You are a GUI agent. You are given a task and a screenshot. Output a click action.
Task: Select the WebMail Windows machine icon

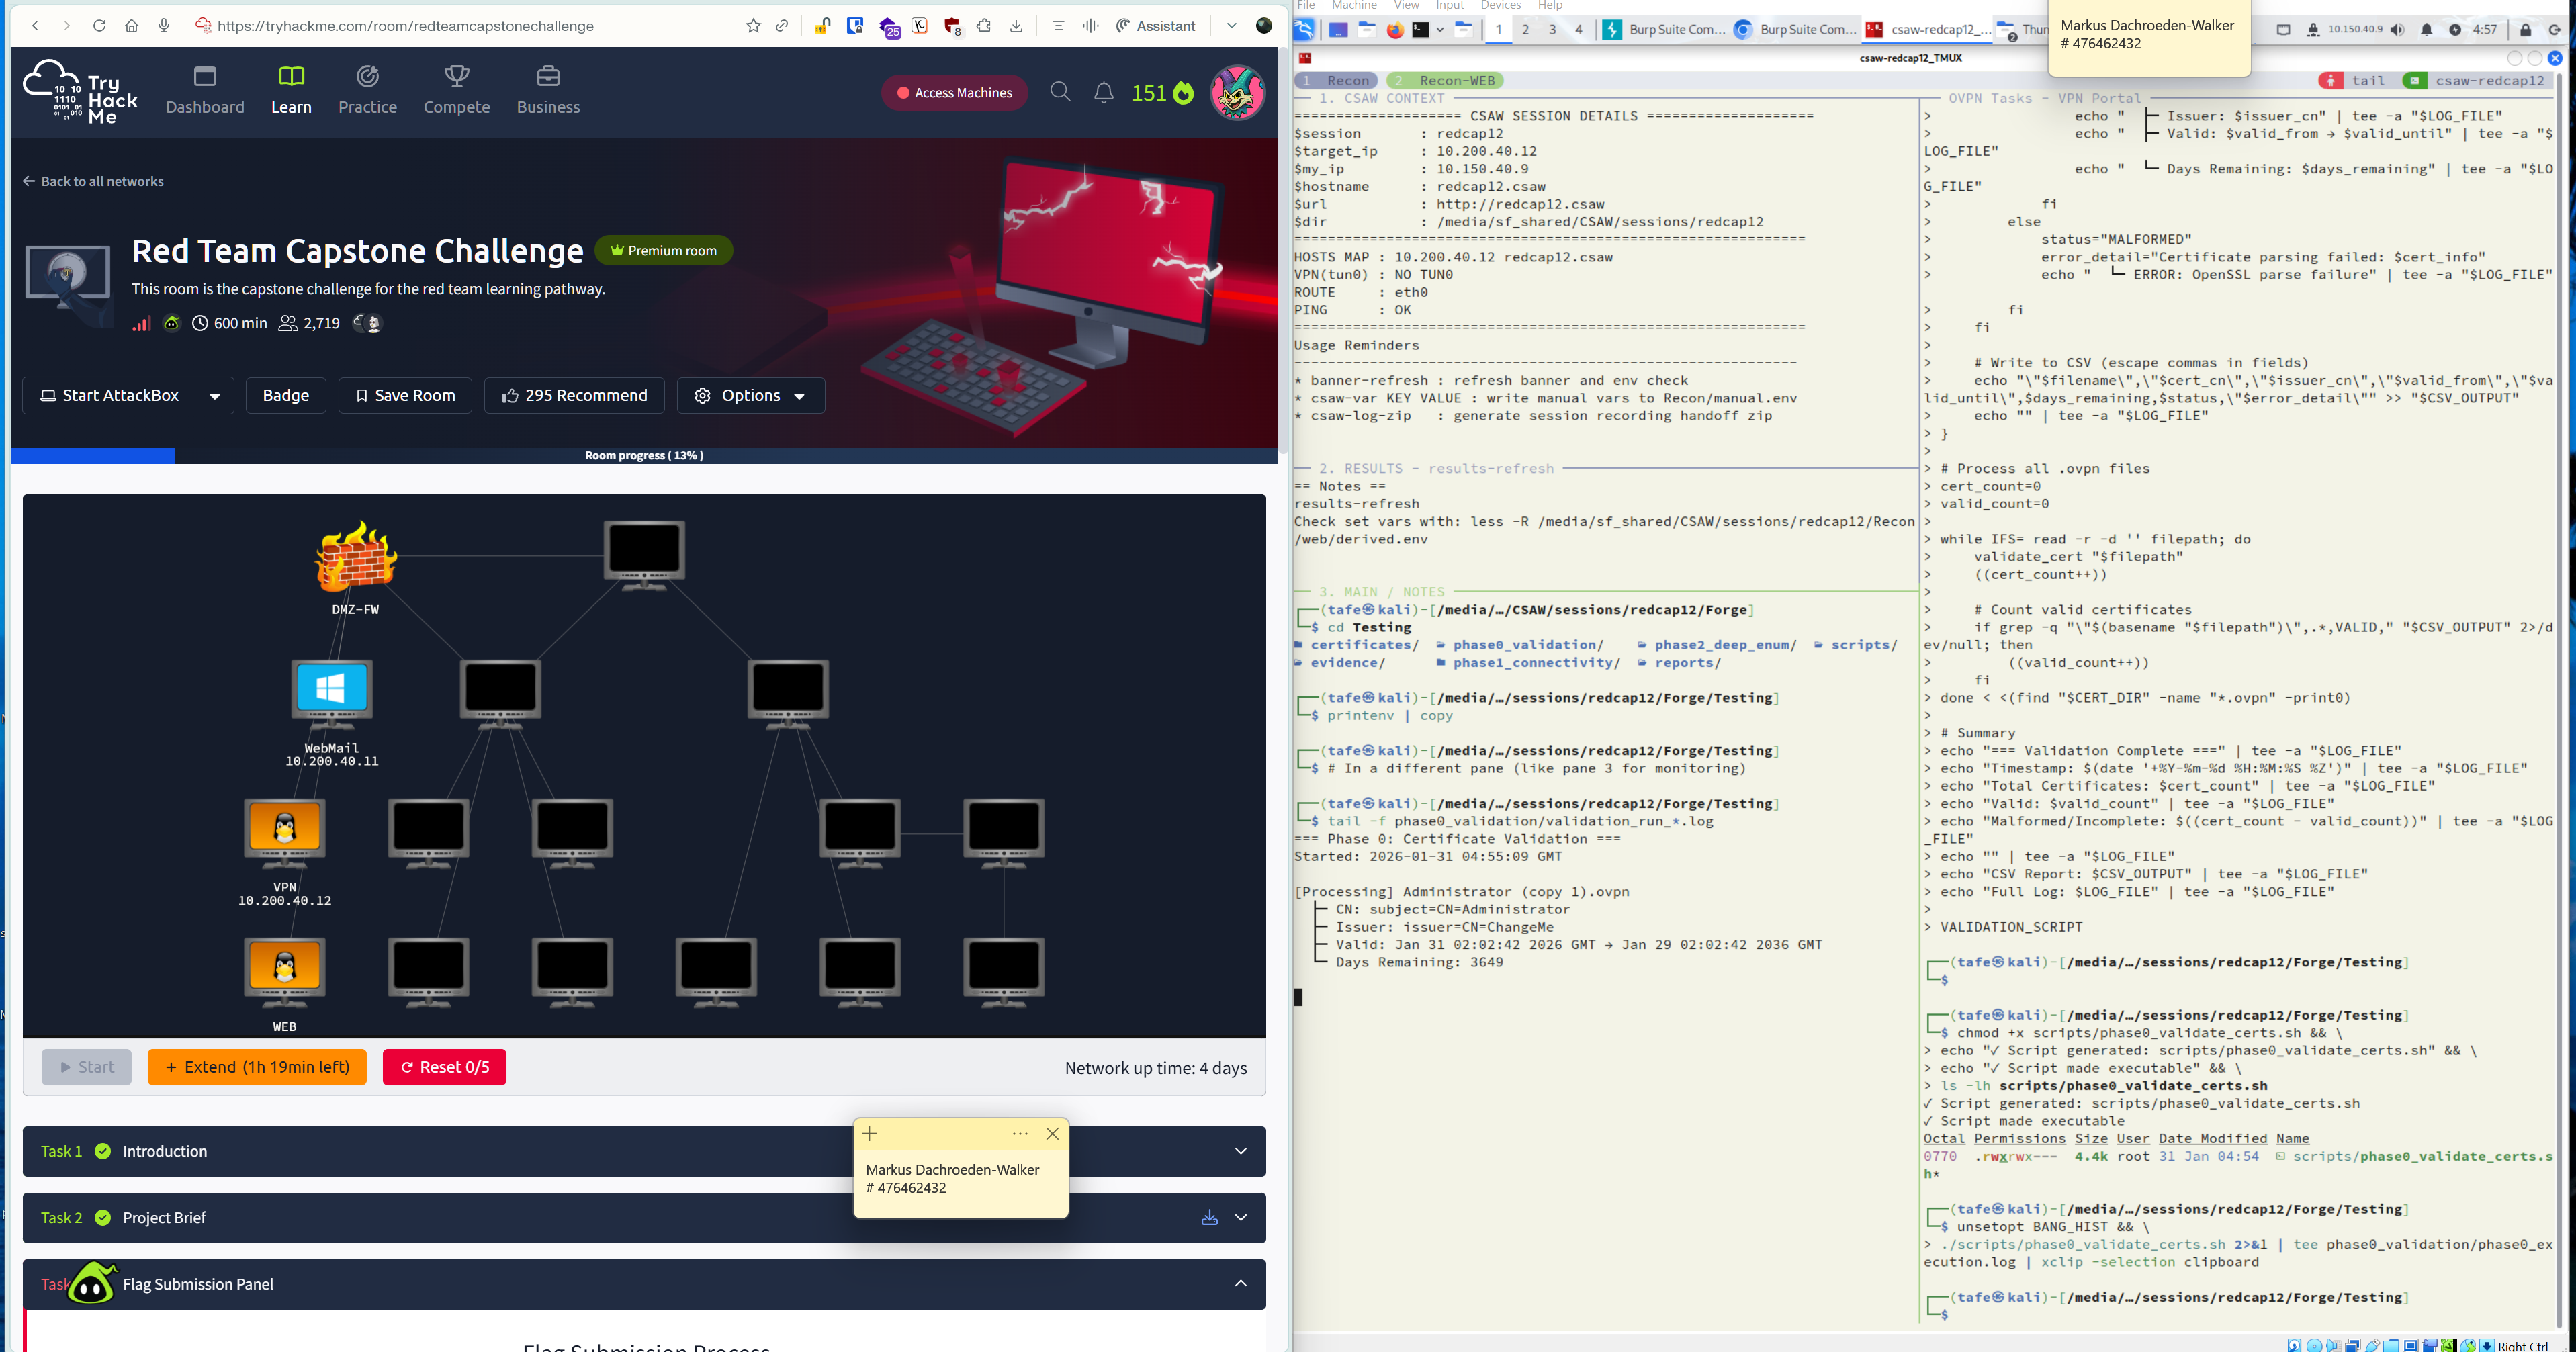pyautogui.click(x=331, y=689)
